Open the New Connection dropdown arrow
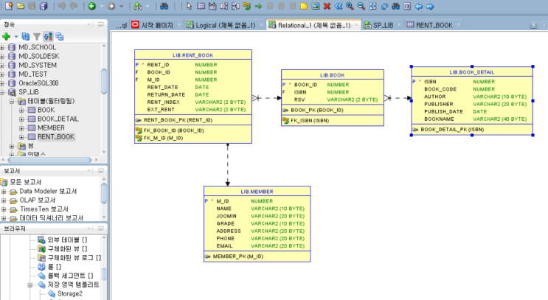 (16, 36)
